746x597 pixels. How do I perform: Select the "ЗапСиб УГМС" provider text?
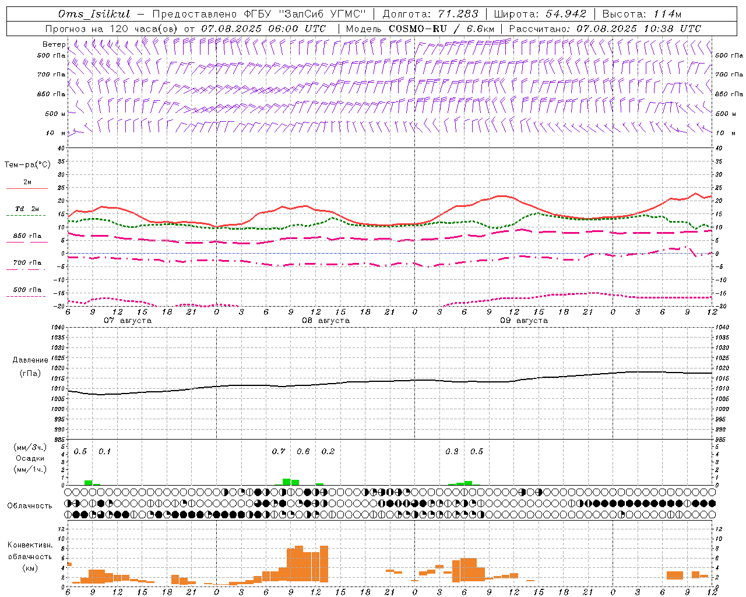pyautogui.click(x=322, y=14)
